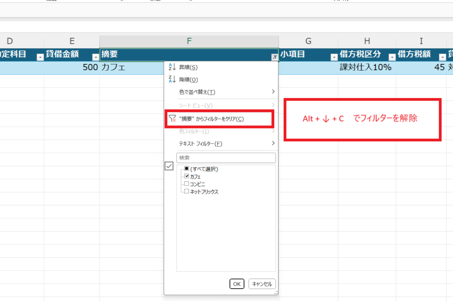Click the resize grip at filter menu corner
The height and width of the screenshot is (301, 453).
[276, 292]
